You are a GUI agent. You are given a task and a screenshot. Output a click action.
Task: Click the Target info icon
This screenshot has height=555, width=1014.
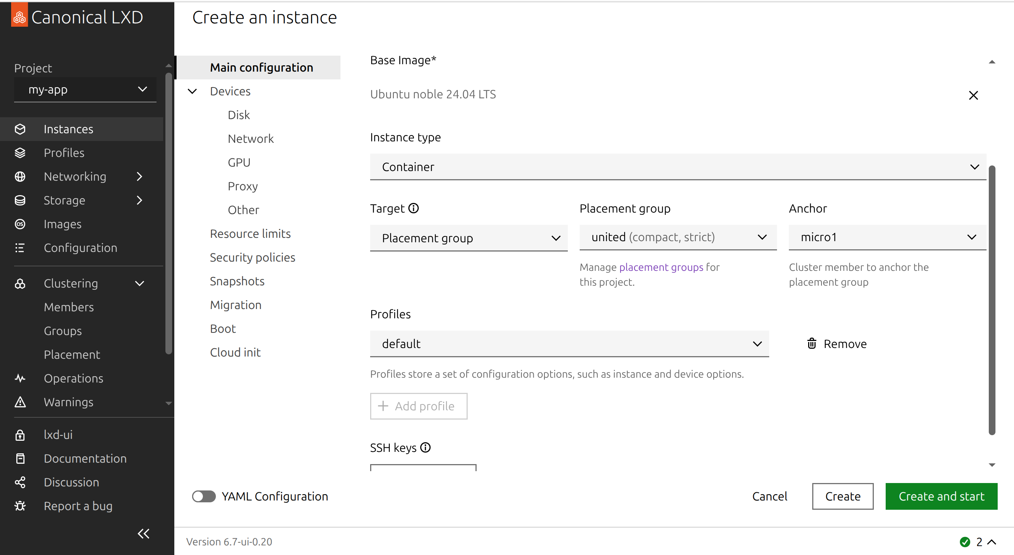[413, 208]
